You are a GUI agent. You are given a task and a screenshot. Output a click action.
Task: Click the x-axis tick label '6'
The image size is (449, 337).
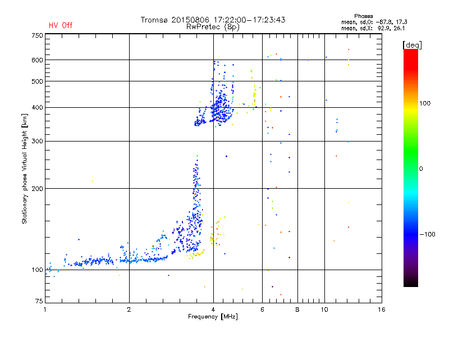coord(262,309)
